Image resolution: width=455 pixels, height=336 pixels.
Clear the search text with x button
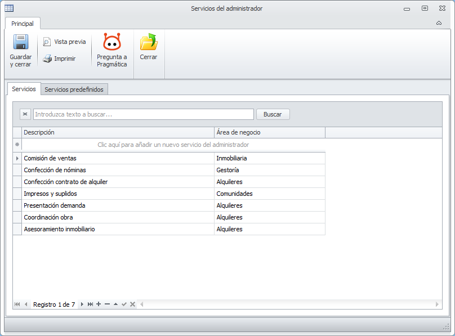pos(25,114)
